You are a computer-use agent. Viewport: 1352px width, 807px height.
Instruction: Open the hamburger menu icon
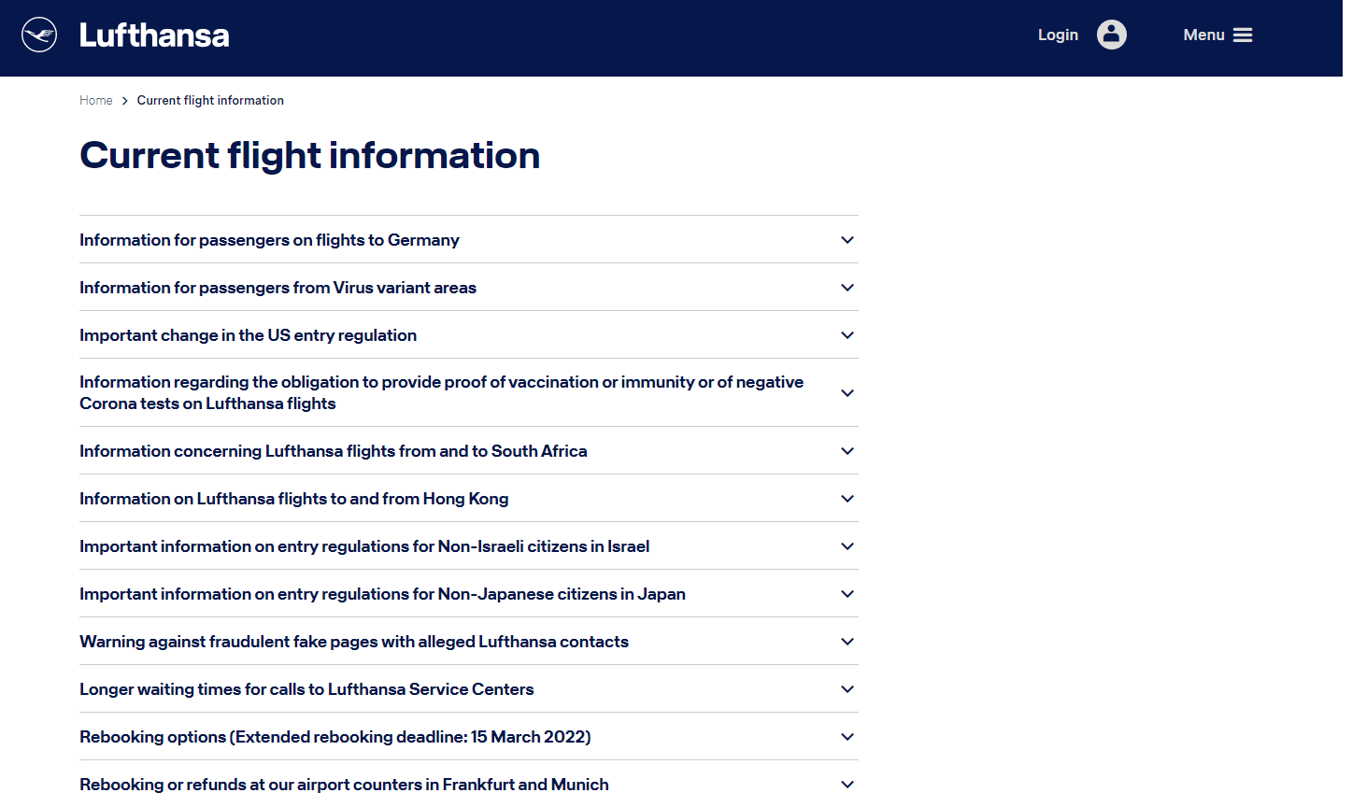point(1243,35)
